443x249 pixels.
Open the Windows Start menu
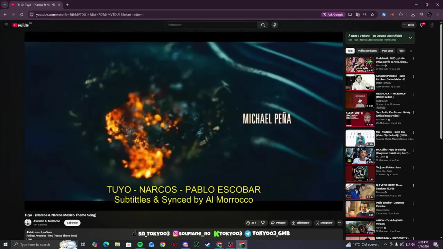(x=5, y=245)
